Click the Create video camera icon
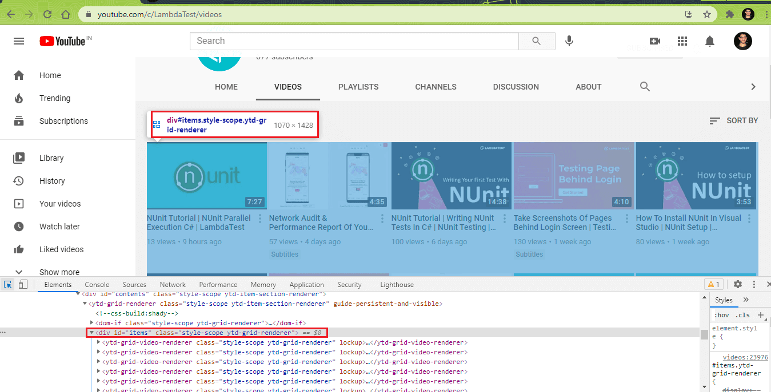The image size is (771, 392). pyautogui.click(x=655, y=41)
